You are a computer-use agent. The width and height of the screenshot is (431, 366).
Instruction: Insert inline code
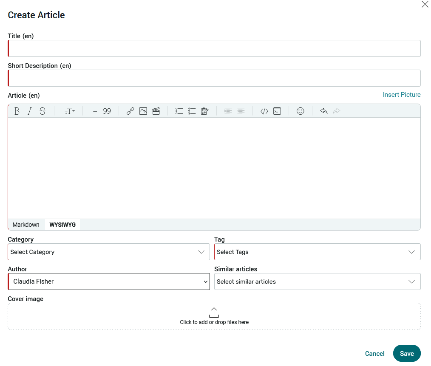point(264,111)
